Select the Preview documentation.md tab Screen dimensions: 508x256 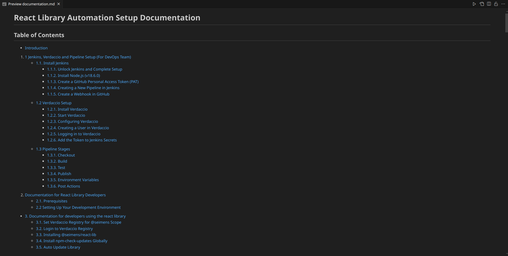[x=31, y=4]
